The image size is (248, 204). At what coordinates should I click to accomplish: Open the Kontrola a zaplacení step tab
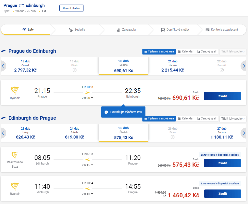222,30
